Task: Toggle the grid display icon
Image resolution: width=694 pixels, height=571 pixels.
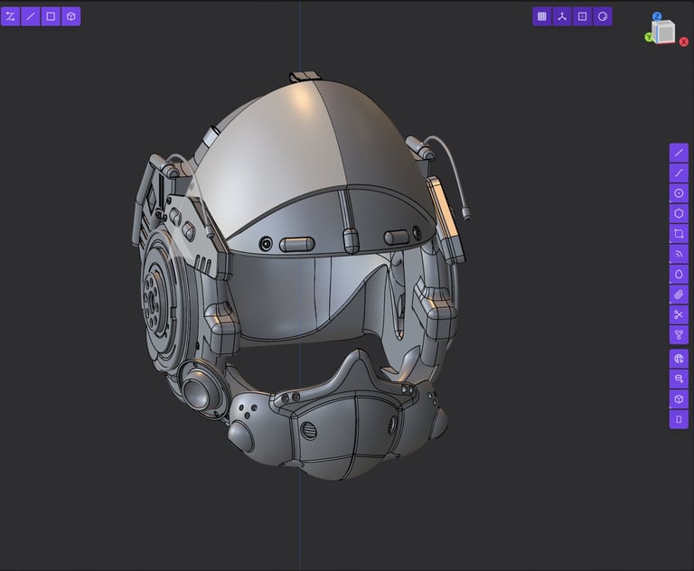Action: click(542, 17)
